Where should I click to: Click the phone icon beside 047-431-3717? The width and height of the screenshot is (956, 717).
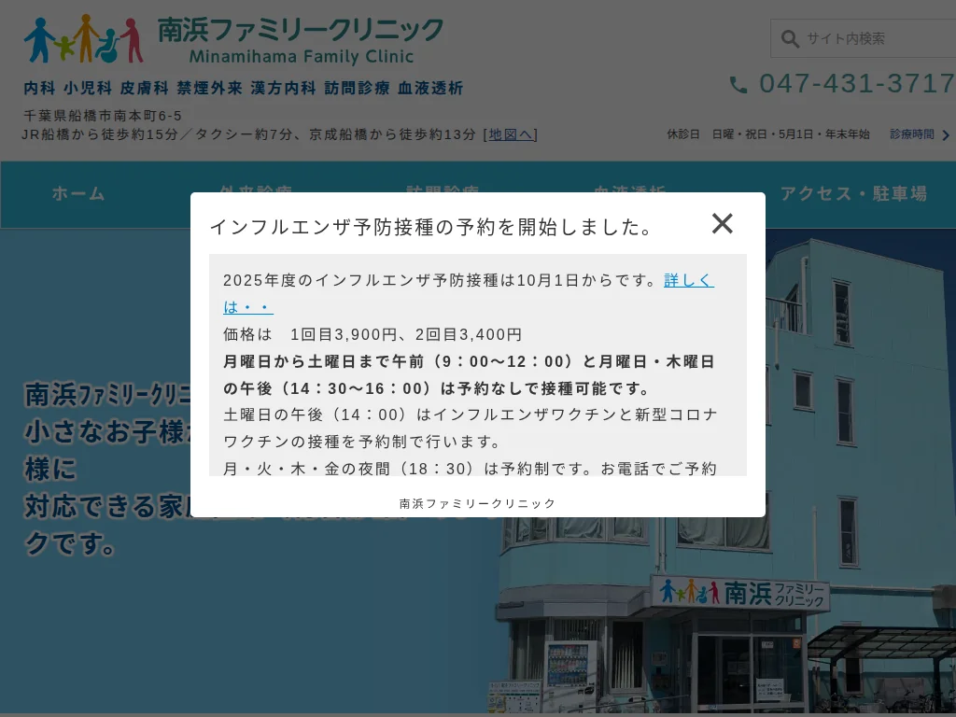click(x=738, y=85)
